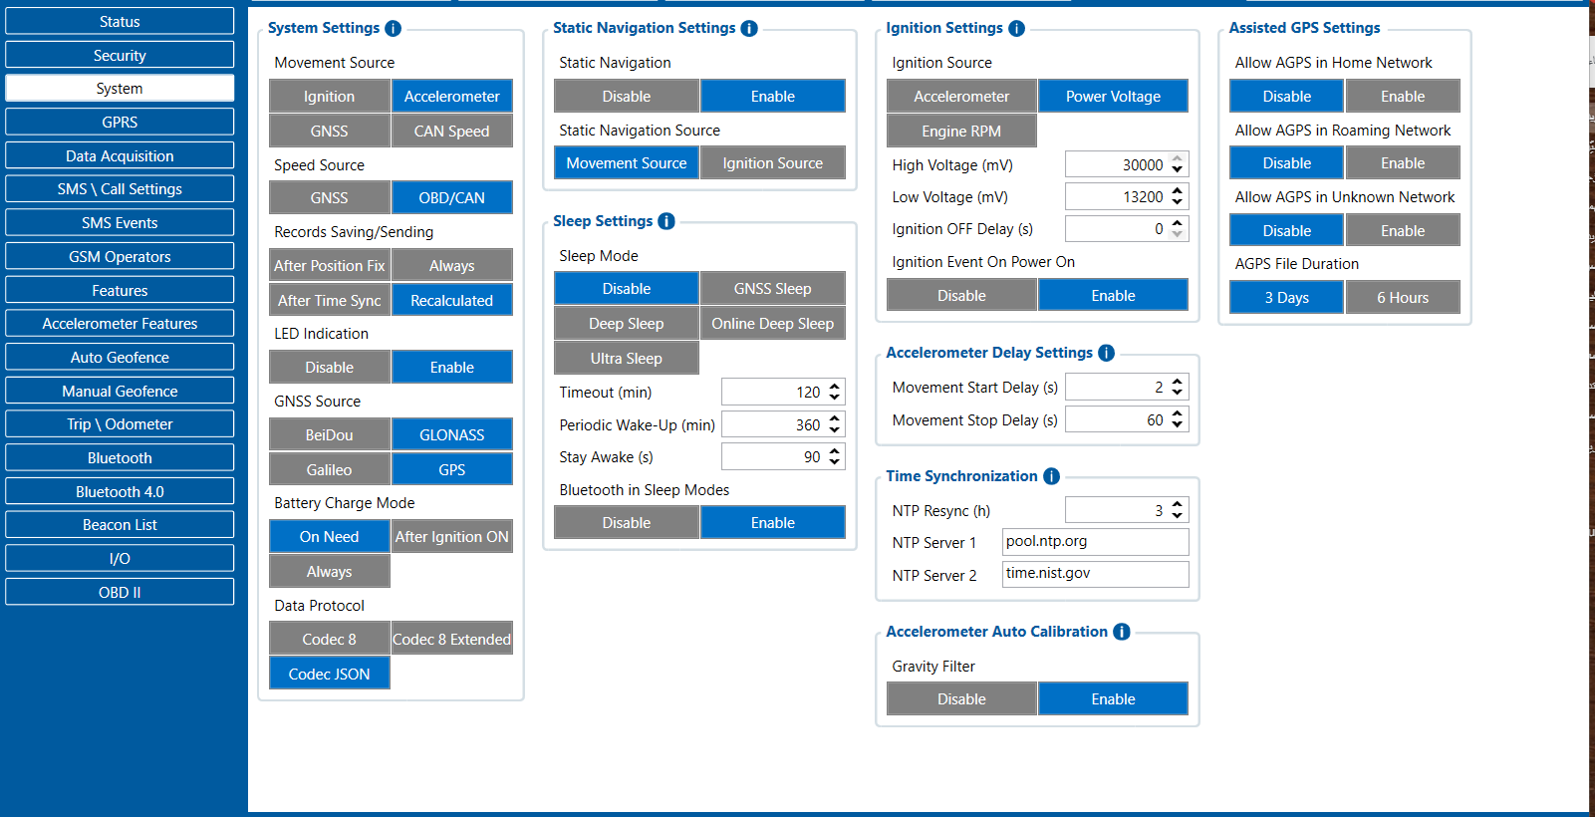Viewport: 1595px width, 817px height.
Task: Select Ultra Sleep mode
Action: (626, 359)
